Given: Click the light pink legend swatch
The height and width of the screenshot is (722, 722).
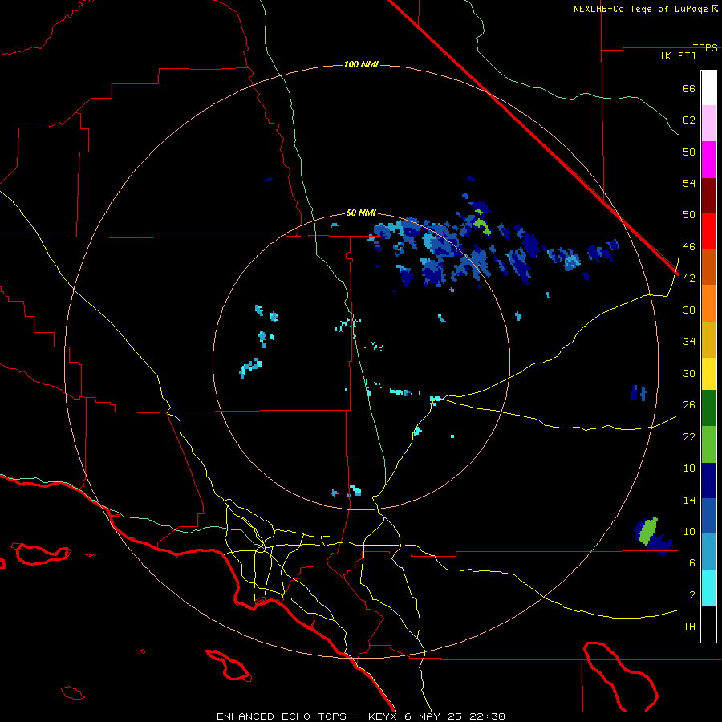Looking at the screenshot, I should tap(708, 124).
